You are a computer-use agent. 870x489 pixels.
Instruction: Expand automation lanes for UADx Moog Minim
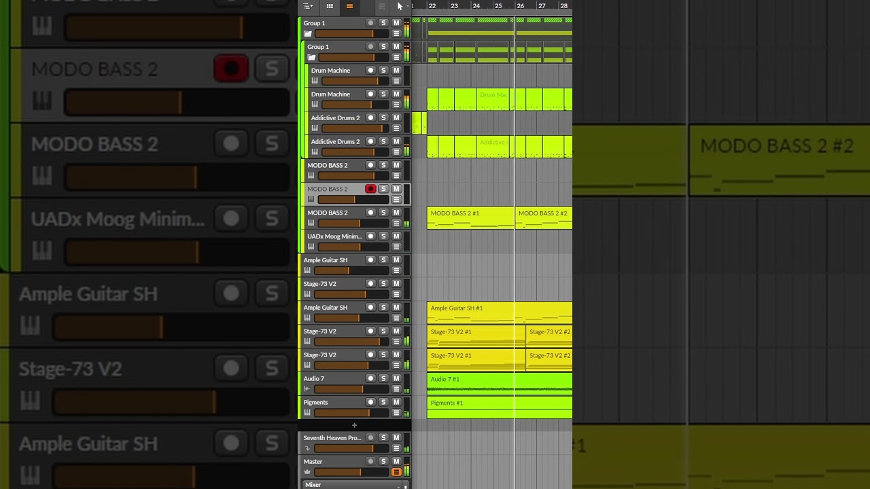tap(396, 247)
